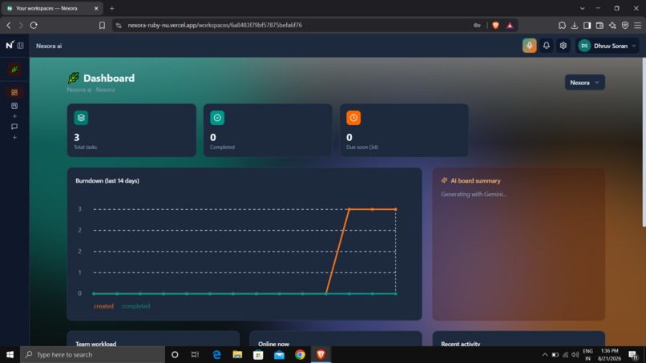This screenshot has height=363, width=646.
Task: Select the dashboard grid icon in sidebar
Action: tap(14, 92)
